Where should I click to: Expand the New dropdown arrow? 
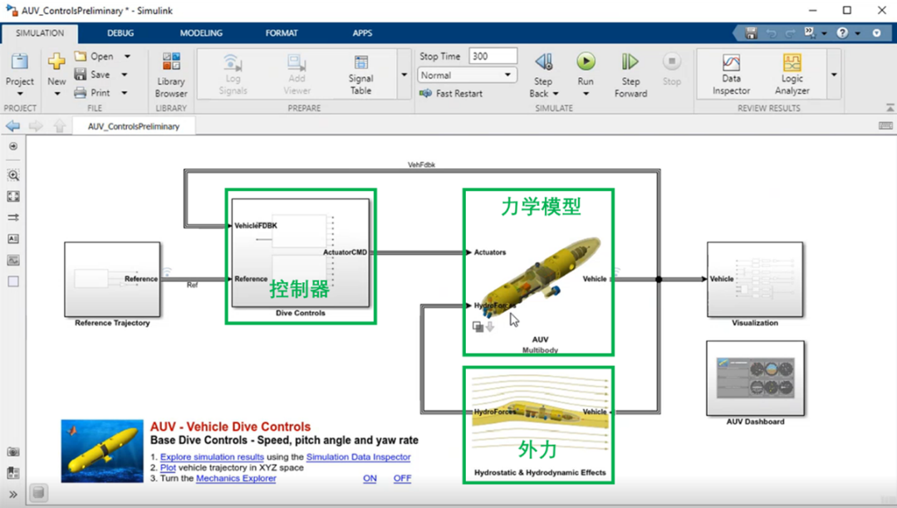click(x=56, y=94)
